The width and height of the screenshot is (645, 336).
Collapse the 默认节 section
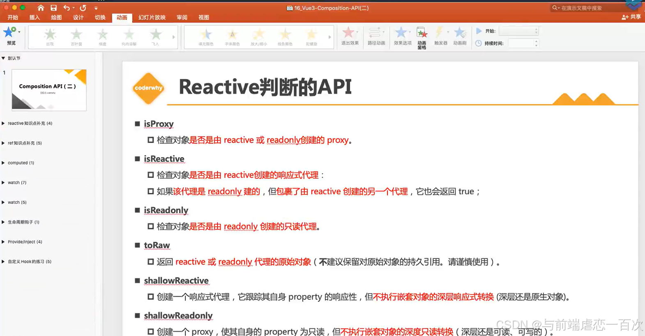click(x=3, y=58)
